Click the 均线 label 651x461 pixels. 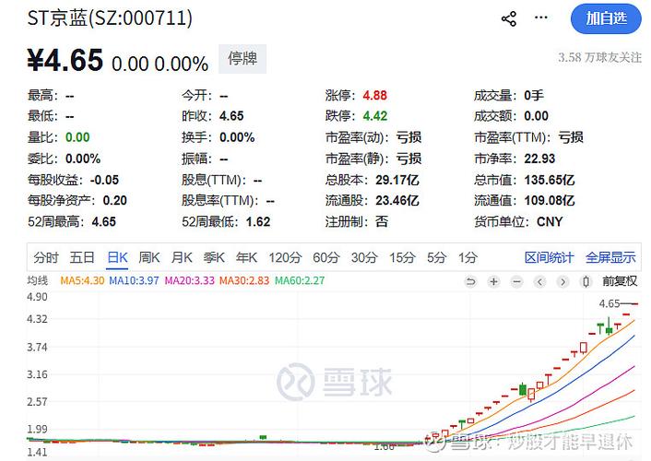[38, 281]
